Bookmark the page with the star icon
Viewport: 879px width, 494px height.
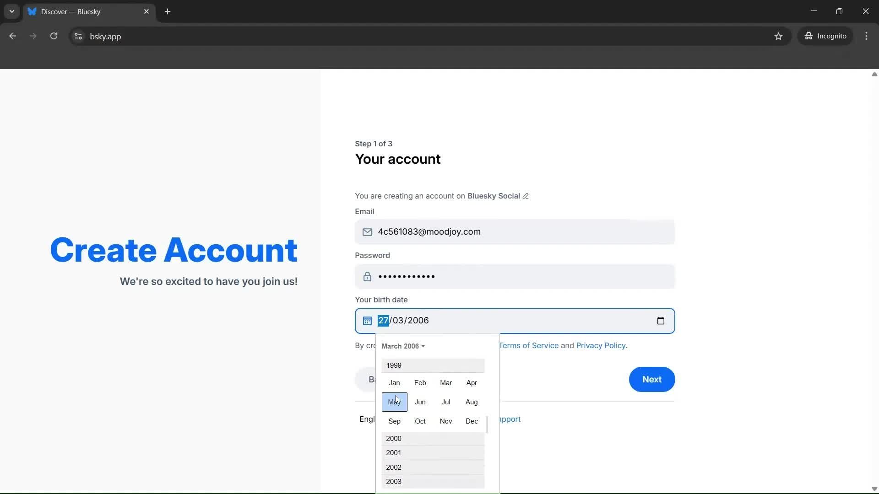tap(779, 36)
